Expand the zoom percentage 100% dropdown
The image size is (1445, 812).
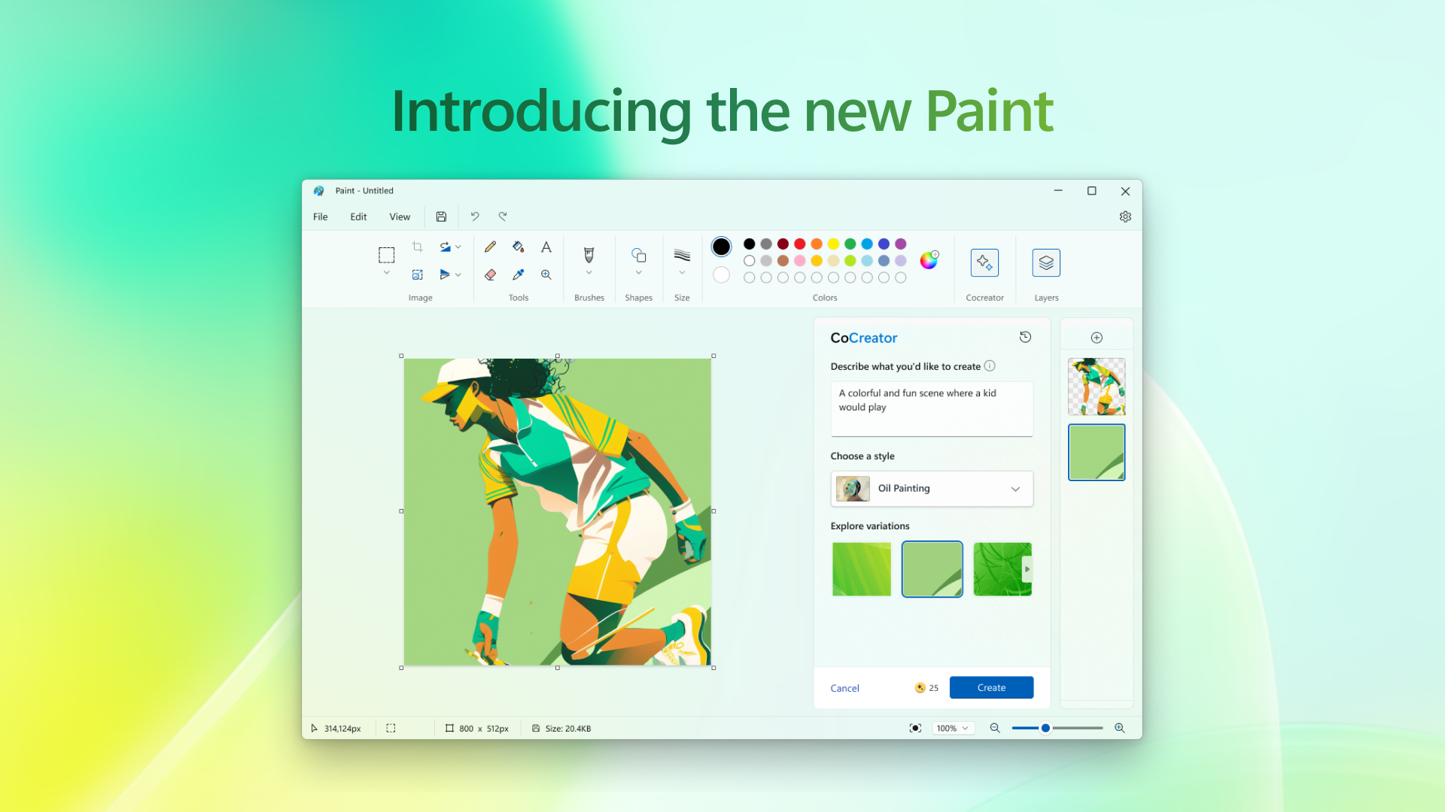(x=953, y=728)
